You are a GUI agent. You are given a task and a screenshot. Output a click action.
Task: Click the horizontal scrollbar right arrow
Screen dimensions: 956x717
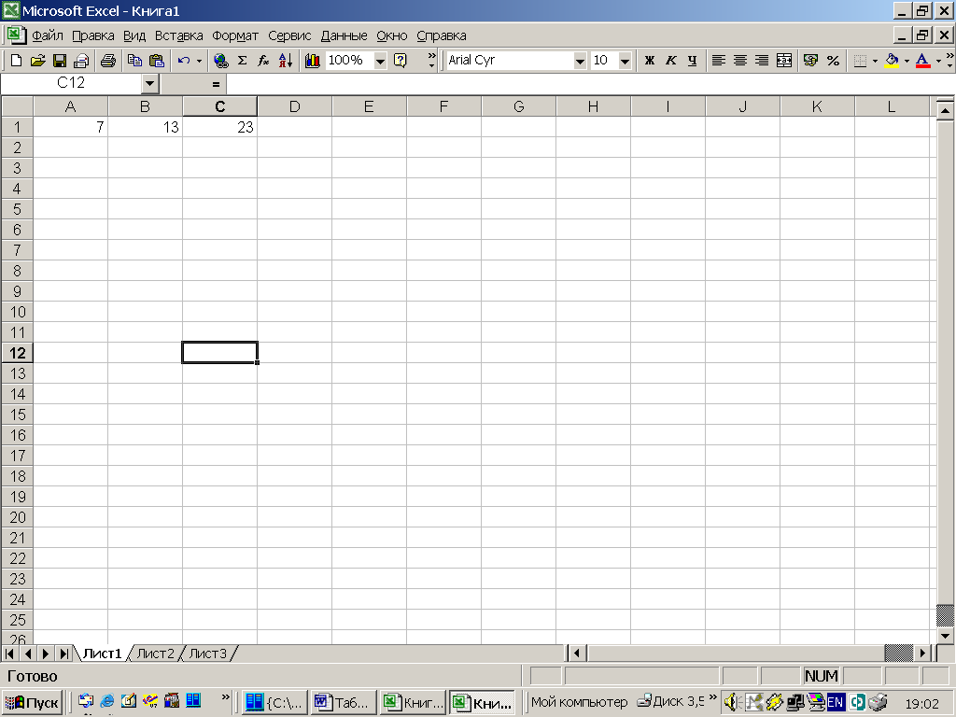[x=923, y=653]
